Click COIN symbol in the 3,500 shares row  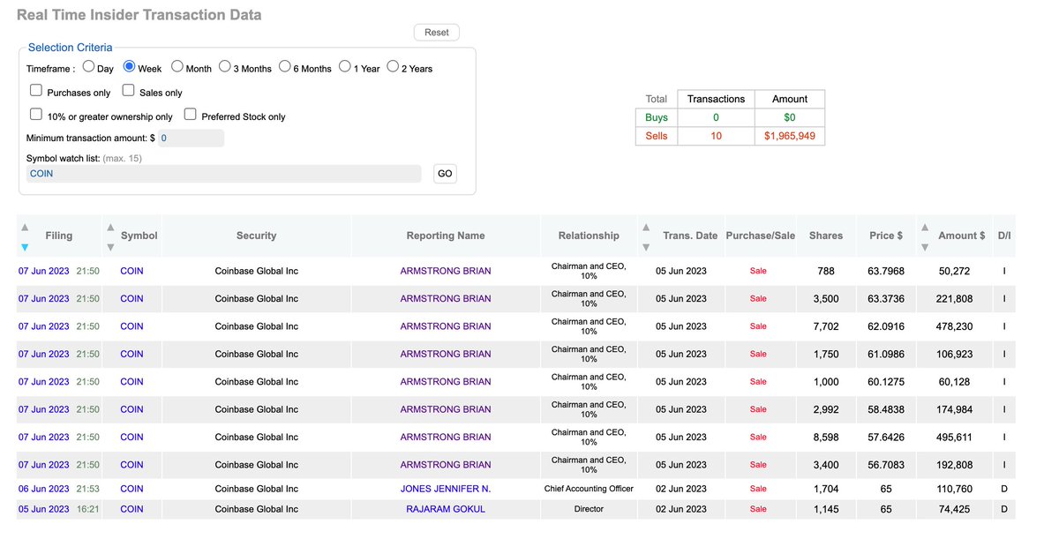tap(131, 298)
